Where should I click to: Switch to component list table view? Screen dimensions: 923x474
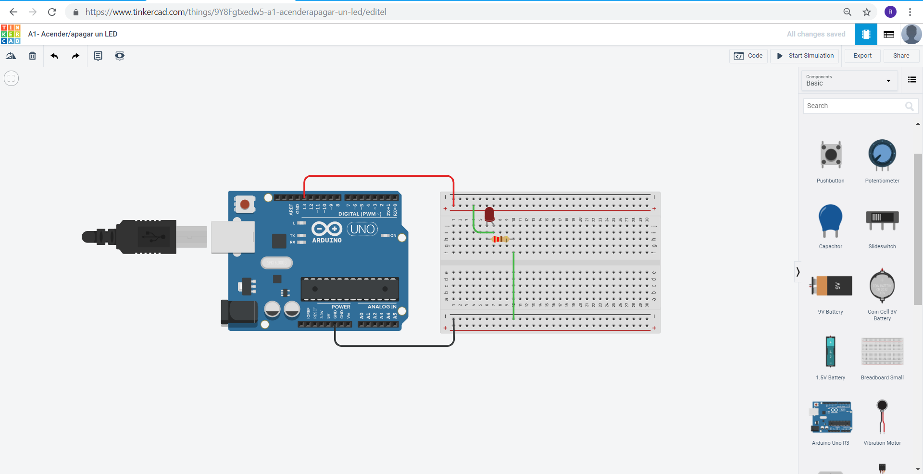[889, 34]
